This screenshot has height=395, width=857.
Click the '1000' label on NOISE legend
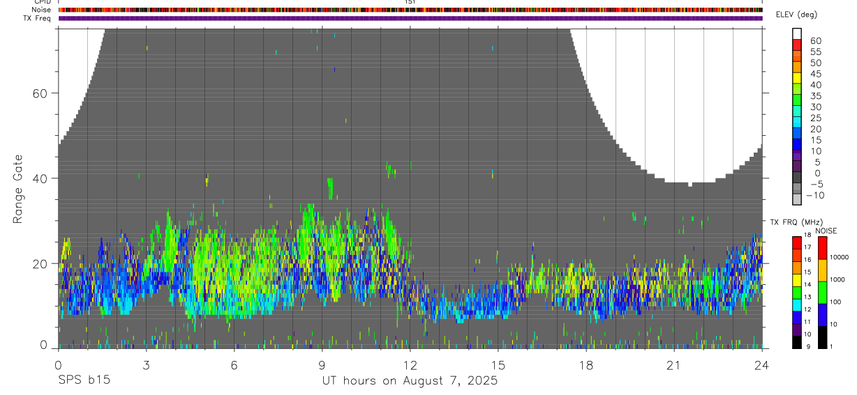click(x=838, y=280)
